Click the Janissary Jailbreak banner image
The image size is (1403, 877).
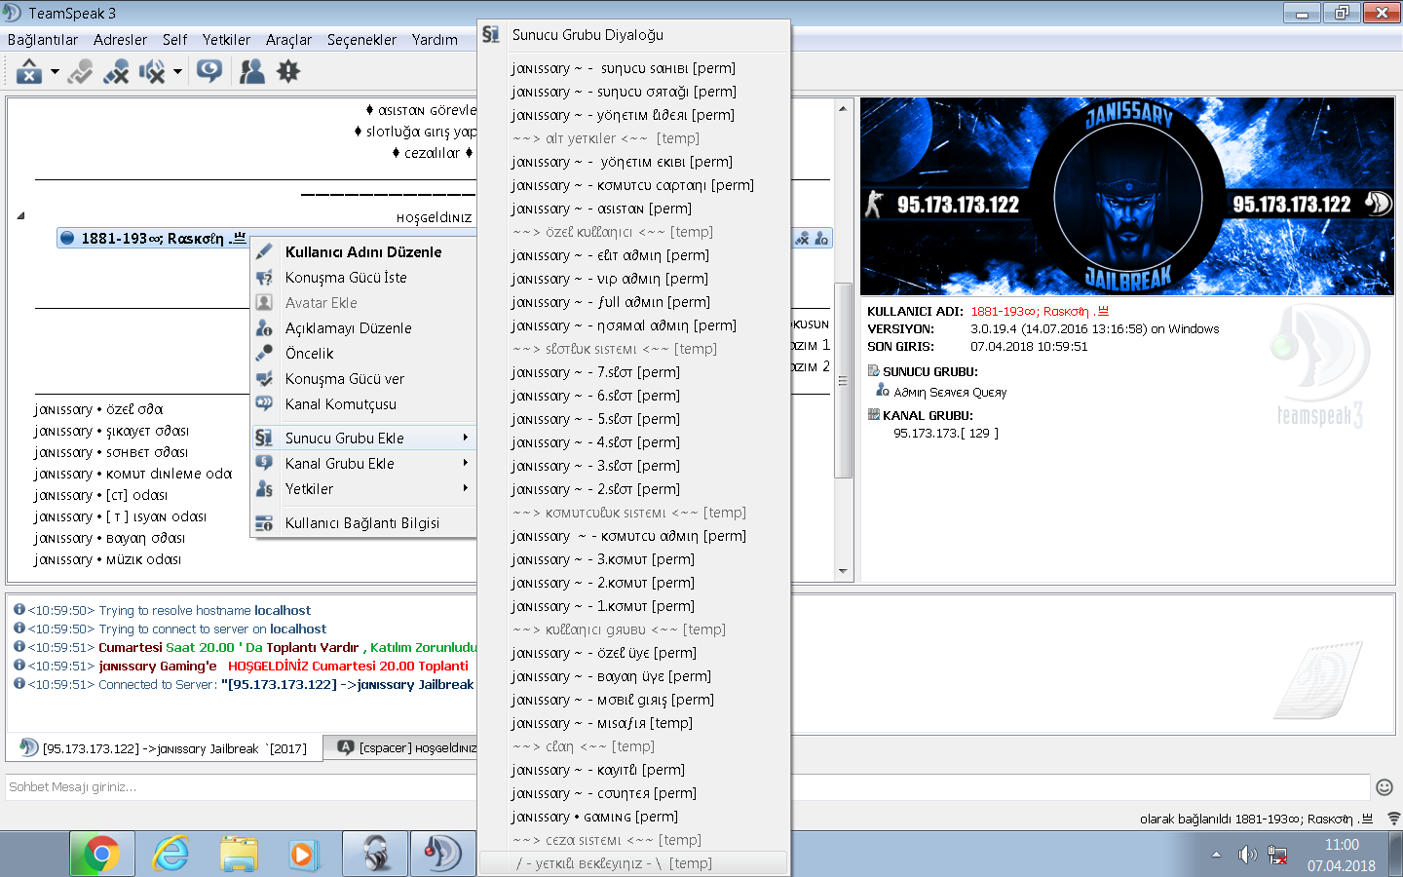click(x=1127, y=197)
